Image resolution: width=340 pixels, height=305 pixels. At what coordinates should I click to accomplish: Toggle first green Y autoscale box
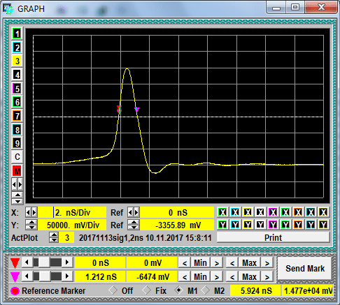(x=222, y=225)
